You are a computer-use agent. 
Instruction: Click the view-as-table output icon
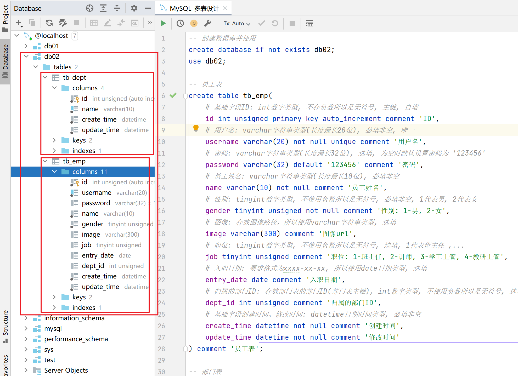(x=309, y=24)
